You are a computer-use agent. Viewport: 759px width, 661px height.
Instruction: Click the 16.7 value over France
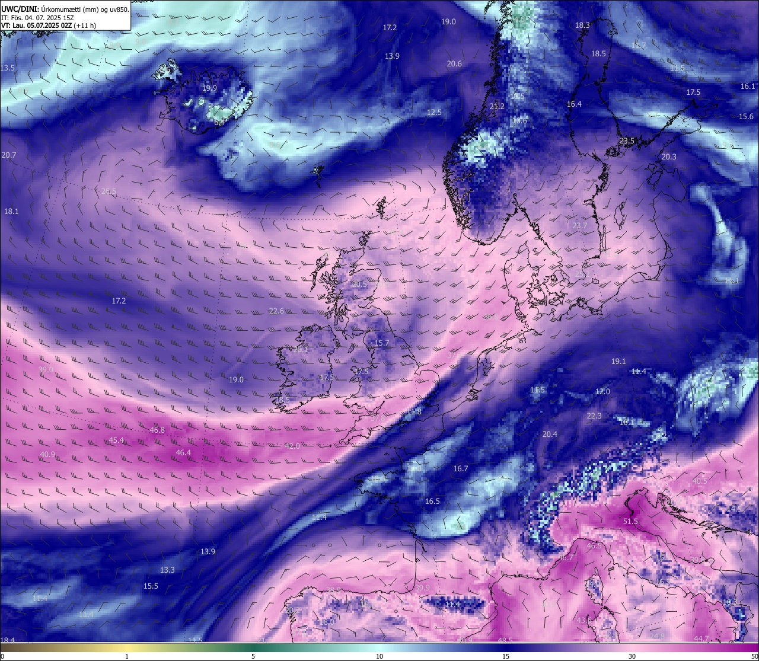(461, 468)
